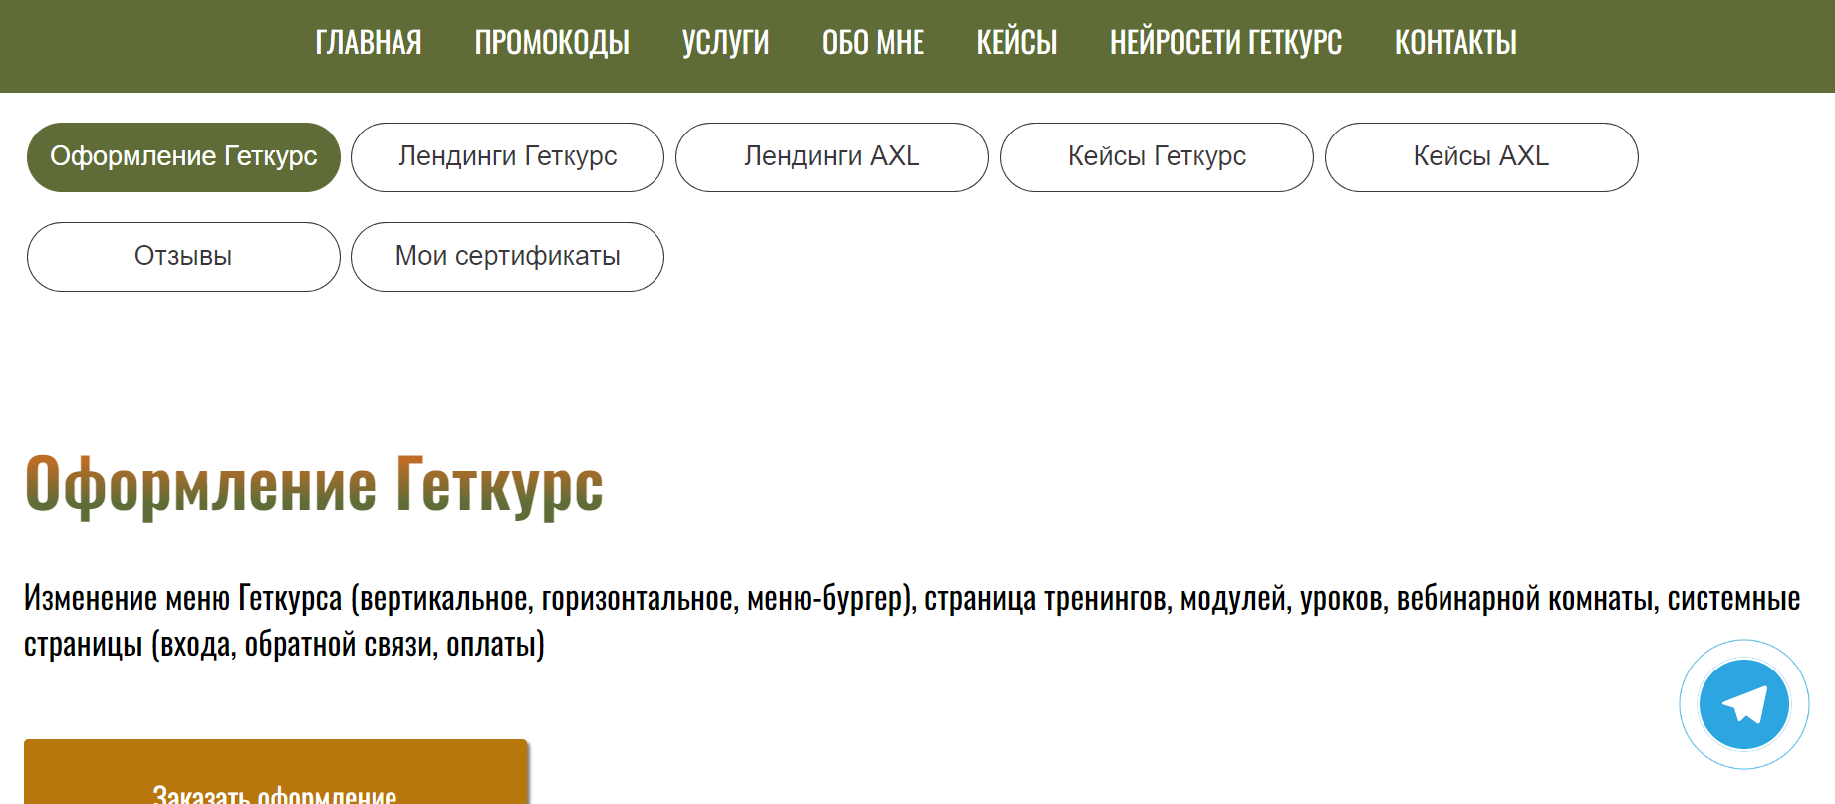Open the НЕЙРОСЕТИ ГЕТКУРС page
Viewport: 1835px width, 804px height.
click(1225, 43)
